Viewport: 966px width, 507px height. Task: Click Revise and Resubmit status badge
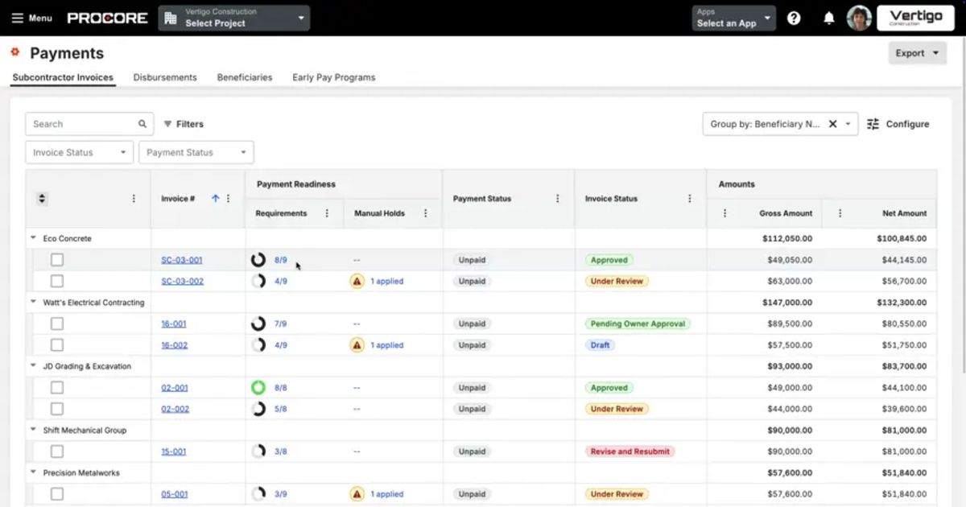click(x=630, y=451)
